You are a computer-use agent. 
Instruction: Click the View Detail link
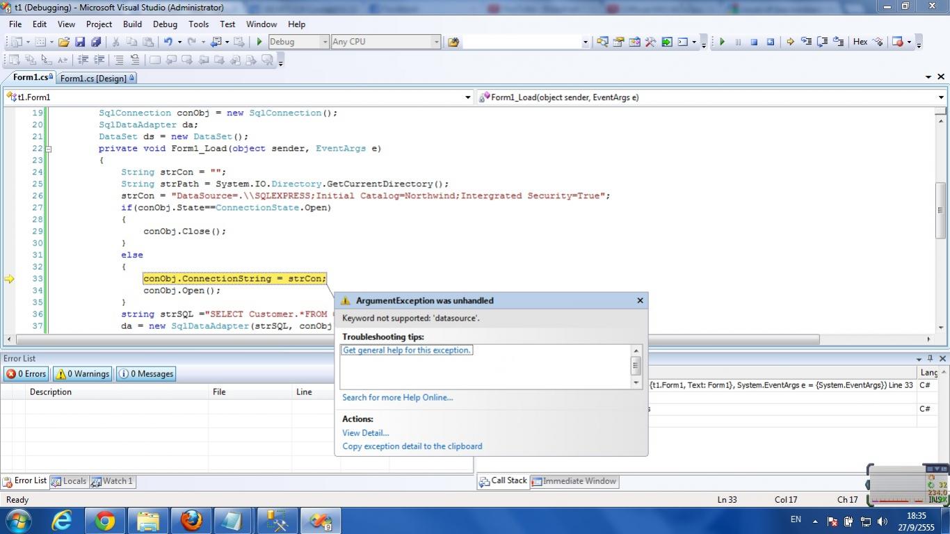365,432
